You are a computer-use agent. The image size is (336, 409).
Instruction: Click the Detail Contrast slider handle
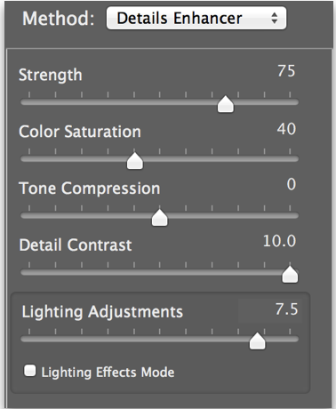click(290, 275)
